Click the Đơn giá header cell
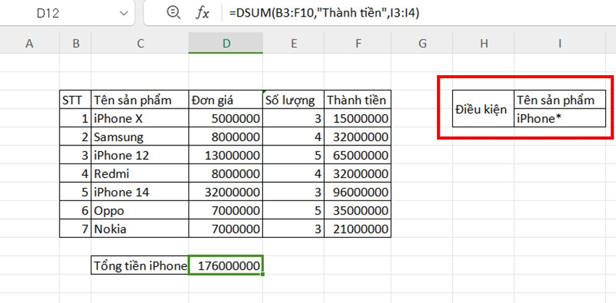 226,100
